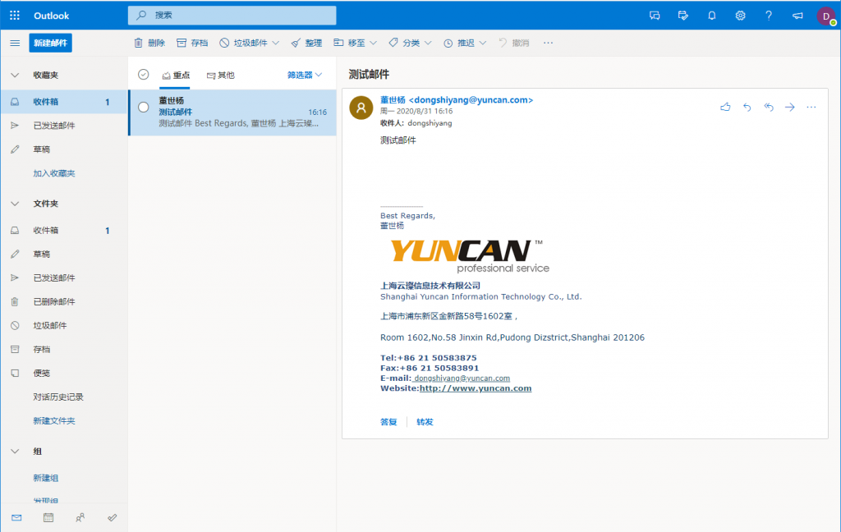The image size is (841, 532).
Task: Reply to the message using arrow icon
Action: (x=747, y=108)
